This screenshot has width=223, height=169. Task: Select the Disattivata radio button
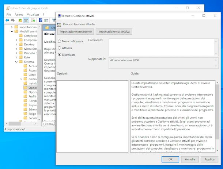(x=60, y=55)
